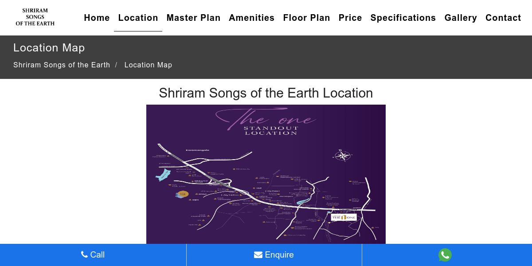Click the compass rose on the map
The width and height of the screenshot is (532, 266).
pyautogui.click(x=342, y=155)
